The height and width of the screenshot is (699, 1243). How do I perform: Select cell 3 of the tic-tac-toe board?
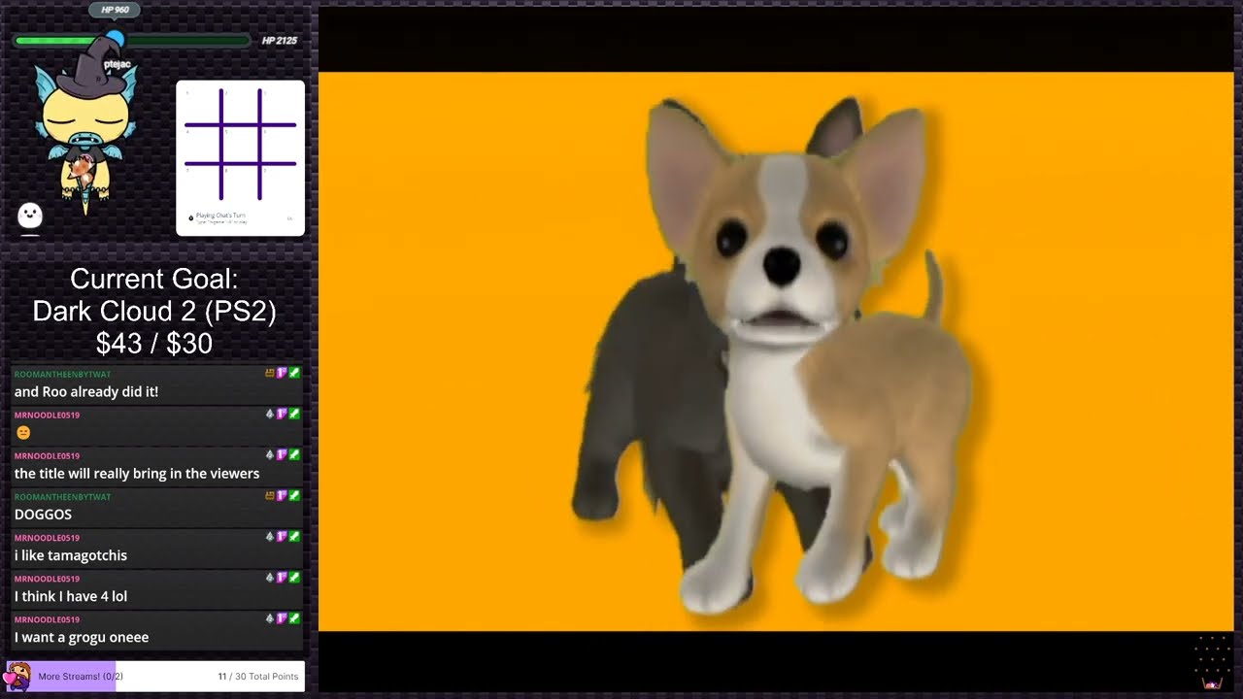[x=279, y=106]
